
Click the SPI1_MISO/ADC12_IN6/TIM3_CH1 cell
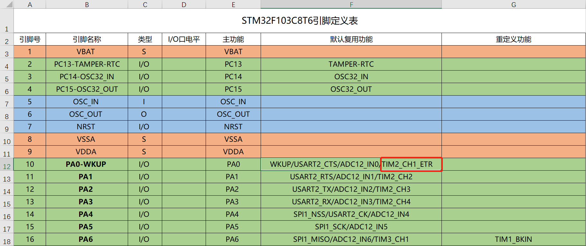(351, 239)
